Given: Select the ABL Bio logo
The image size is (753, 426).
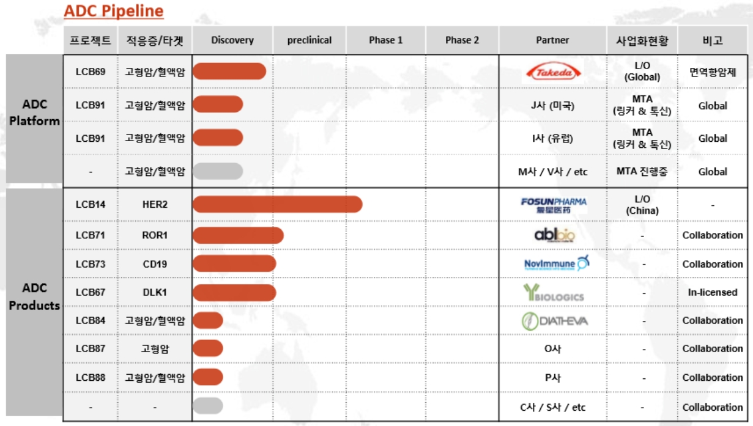Looking at the screenshot, I should point(552,235).
